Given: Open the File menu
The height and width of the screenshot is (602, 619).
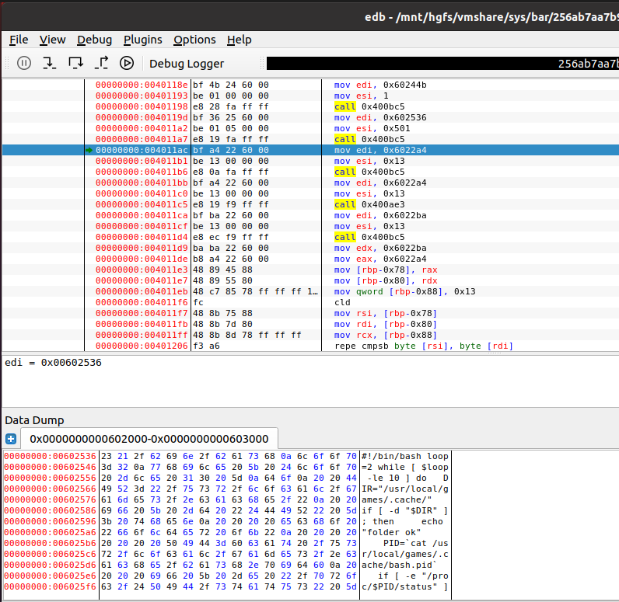Looking at the screenshot, I should [19, 40].
